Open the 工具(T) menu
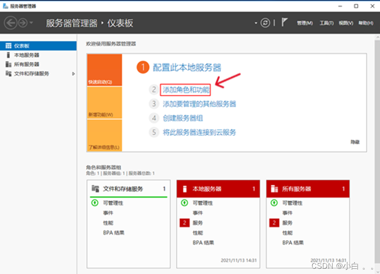The image size is (380, 274). tap(326, 23)
